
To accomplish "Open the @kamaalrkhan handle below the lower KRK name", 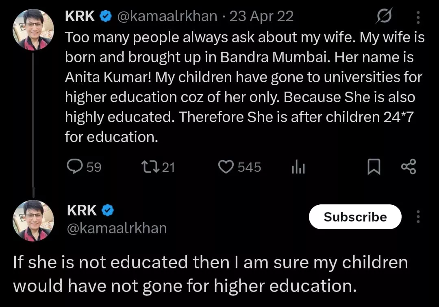I will [117, 228].
